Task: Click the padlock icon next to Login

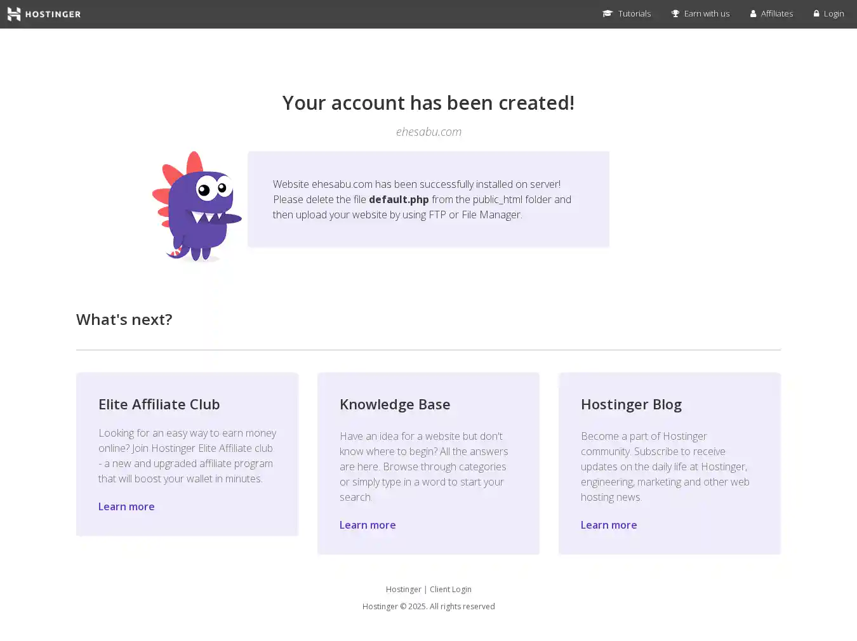Action: point(816,13)
